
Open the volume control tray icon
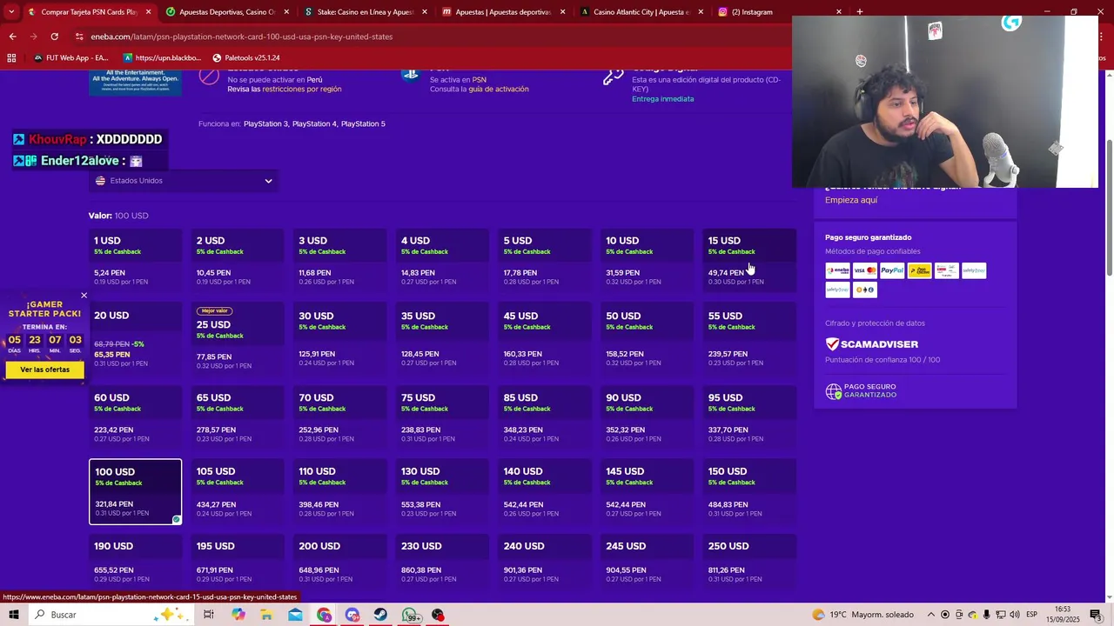click(x=1015, y=615)
